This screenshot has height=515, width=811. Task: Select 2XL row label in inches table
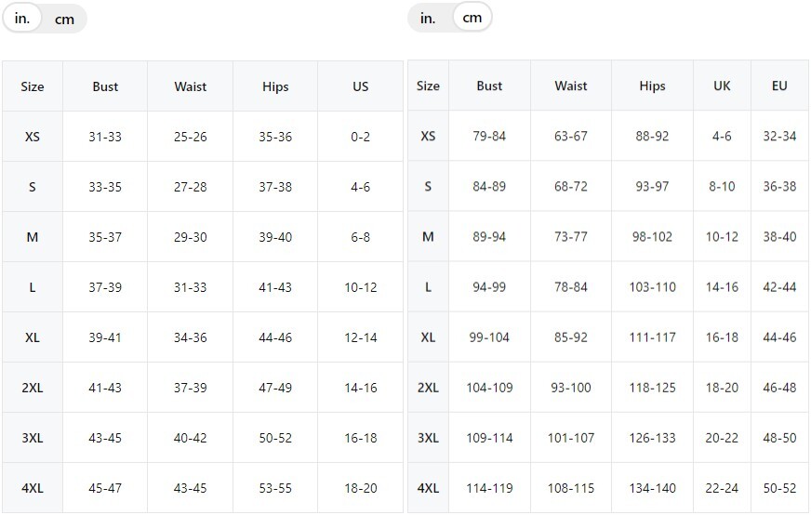coord(32,388)
